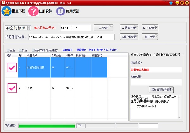Image resolution: width=190 pixels, height=133 pixels.
Task: Open the 注册软件 tab
Action: (x=40, y=11)
